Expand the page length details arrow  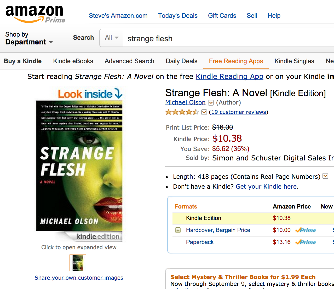pos(325,176)
